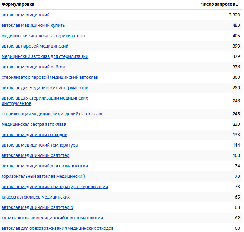Open the link автоклав медицинский купить

click(33, 25)
